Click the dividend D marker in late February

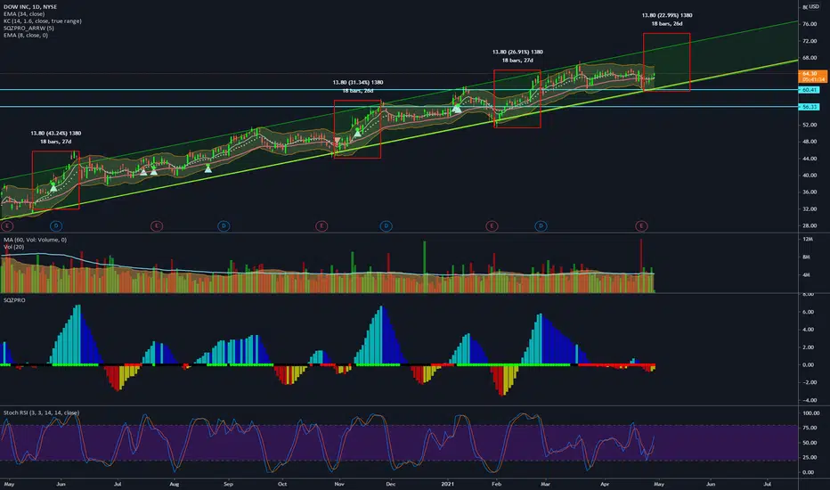tap(541, 226)
